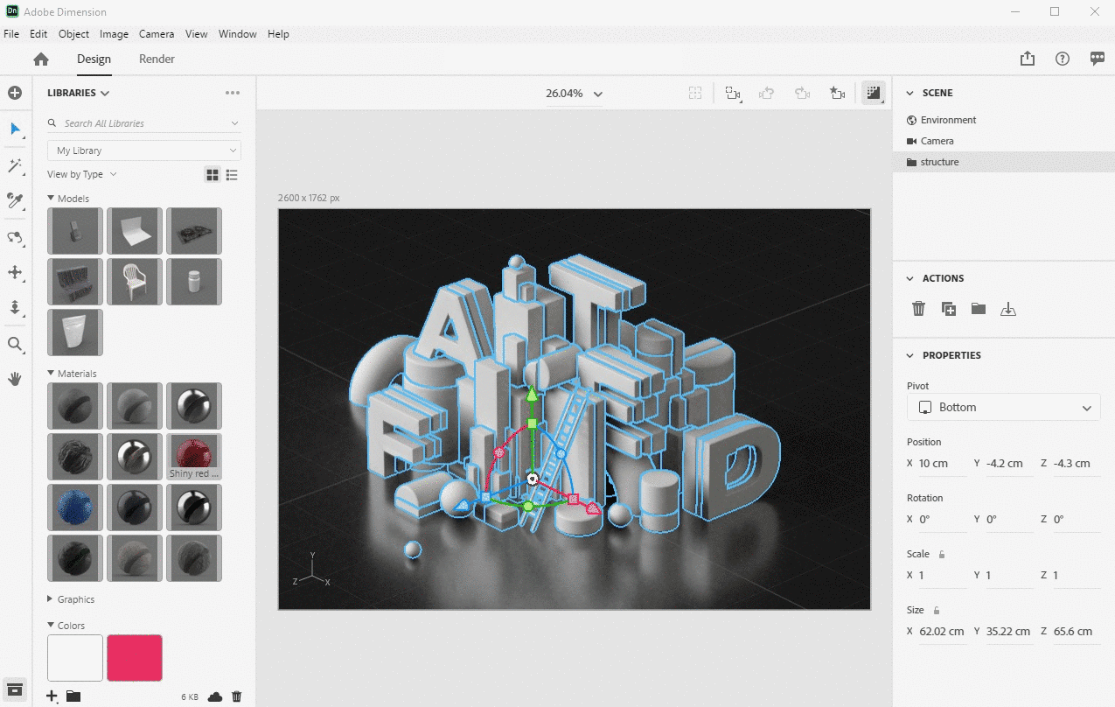Viewport: 1115px width, 707px height.
Task: Open the feedback speech bubble icon
Action: click(1098, 59)
